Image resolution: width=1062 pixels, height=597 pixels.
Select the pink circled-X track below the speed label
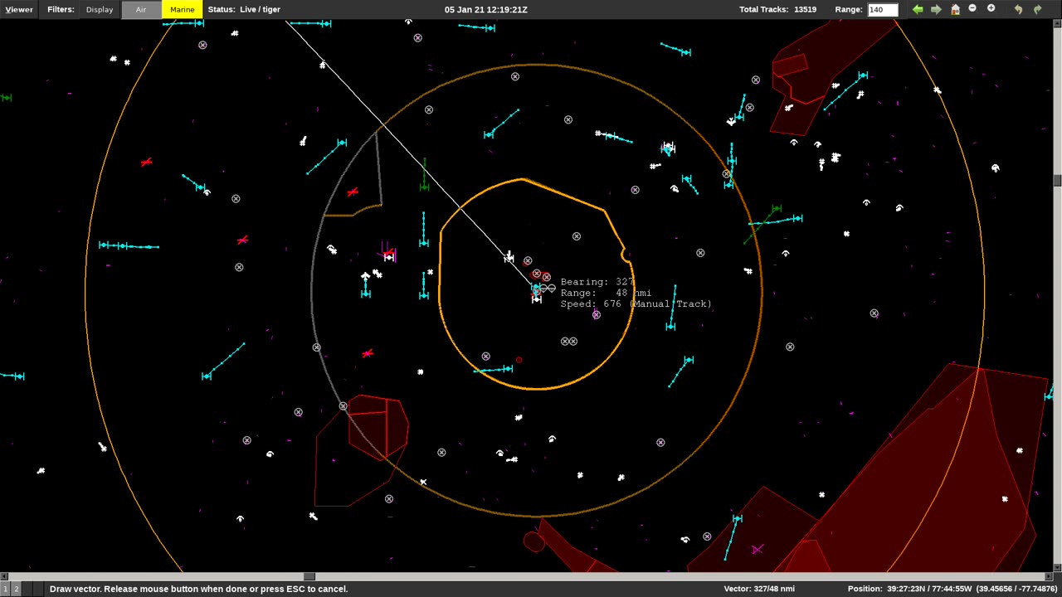(596, 315)
